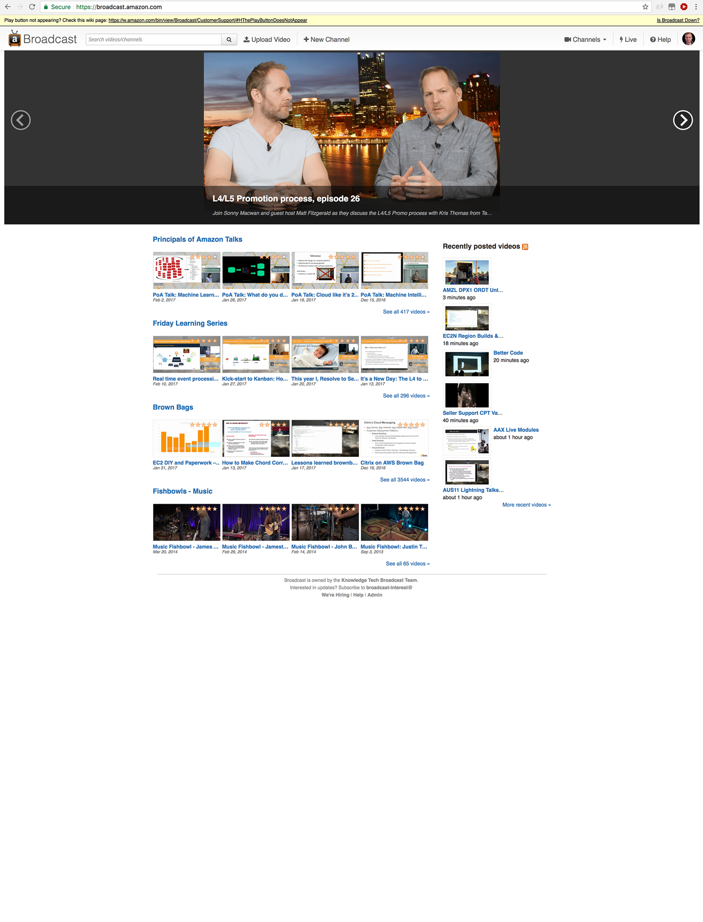This screenshot has height=922, width=703.
Task: Open recent video 'EC2N Region Builds &...'
Action: [x=473, y=336]
